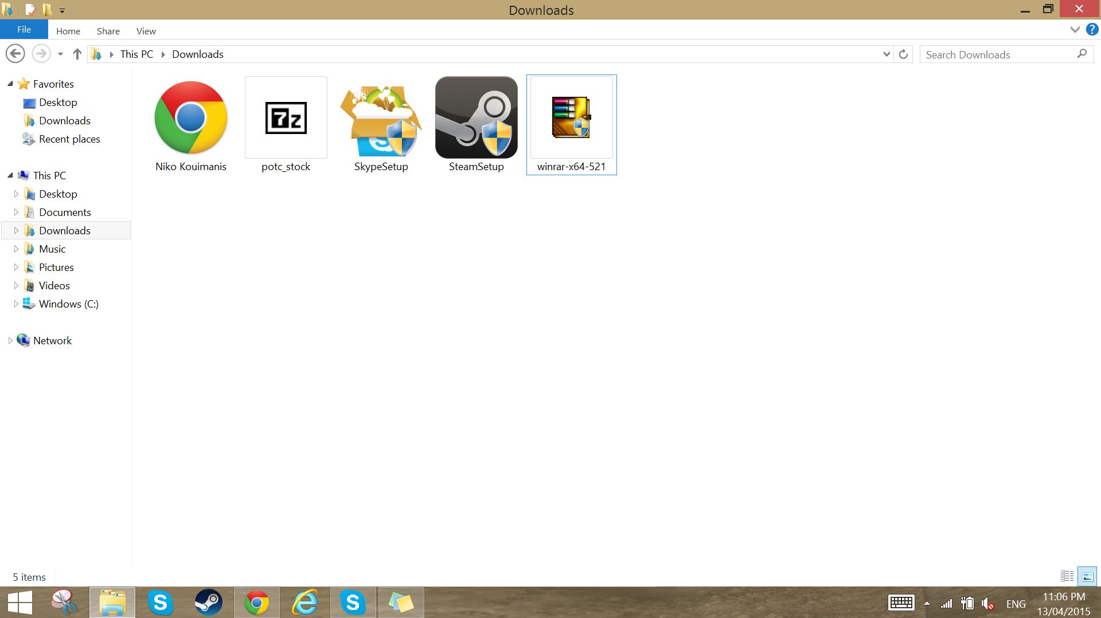Viewport: 1101px width, 618px height.
Task: Click the Back navigation arrow
Action: (x=15, y=54)
